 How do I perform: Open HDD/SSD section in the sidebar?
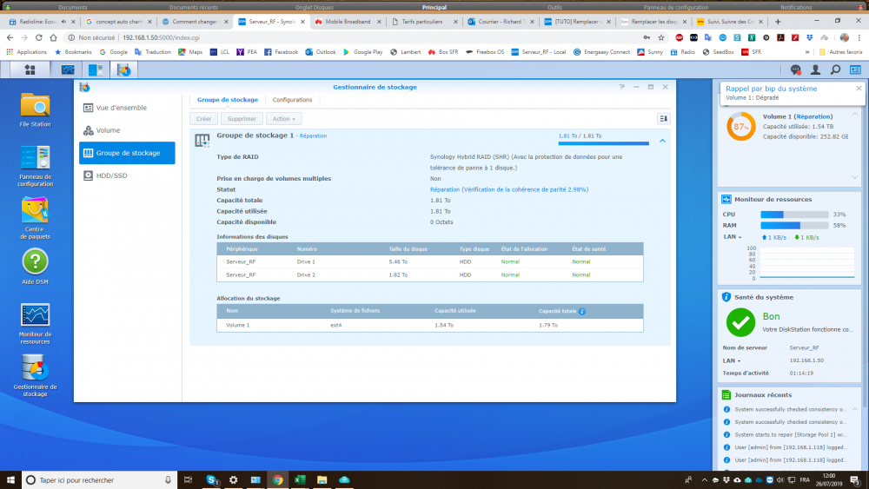coord(111,175)
